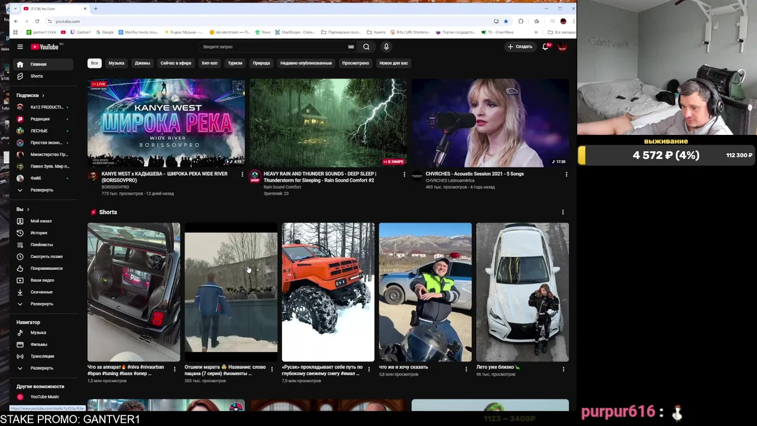Click the search magnifier button
Viewport: 757px width, 426px height.
coord(366,47)
